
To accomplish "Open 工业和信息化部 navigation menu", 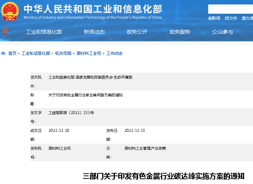I will (44, 32).
